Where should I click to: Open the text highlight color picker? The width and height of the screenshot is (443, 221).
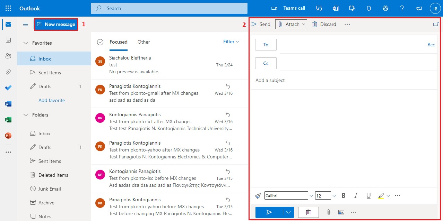pyautogui.click(x=388, y=196)
